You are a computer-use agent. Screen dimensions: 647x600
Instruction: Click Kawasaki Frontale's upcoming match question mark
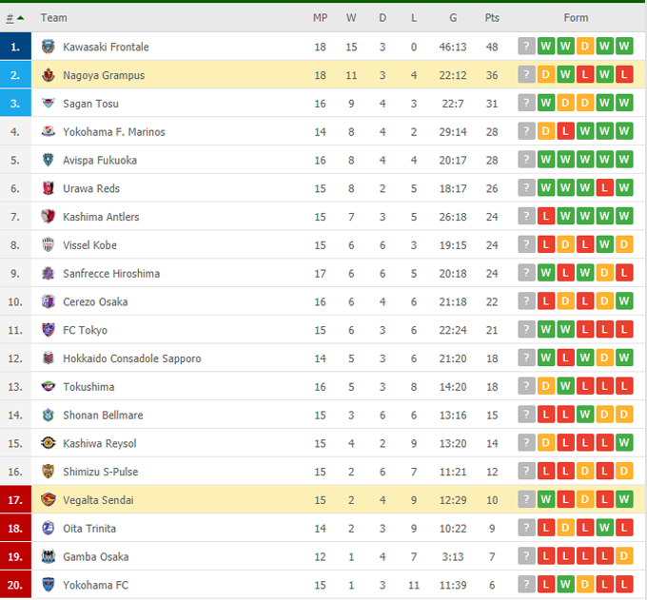click(526, 47)
